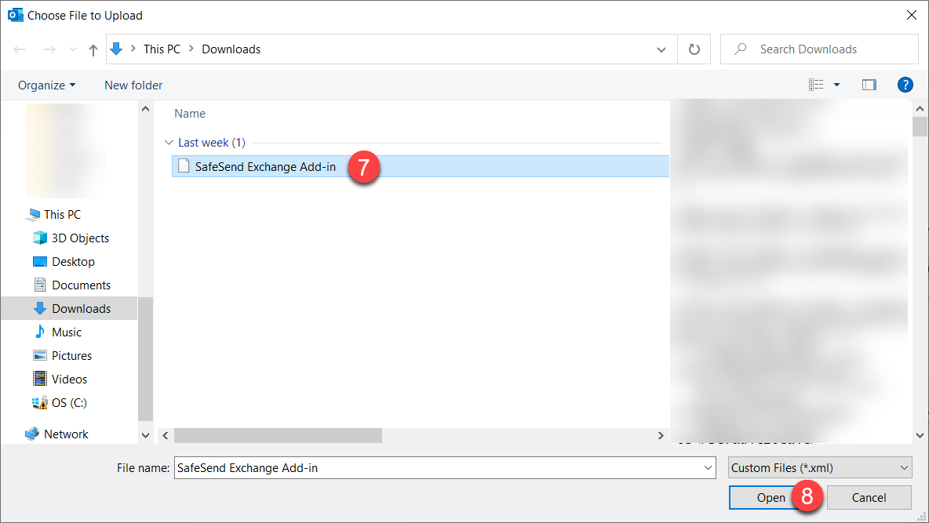Click the blue Downloads arrow in address bar

117,49
